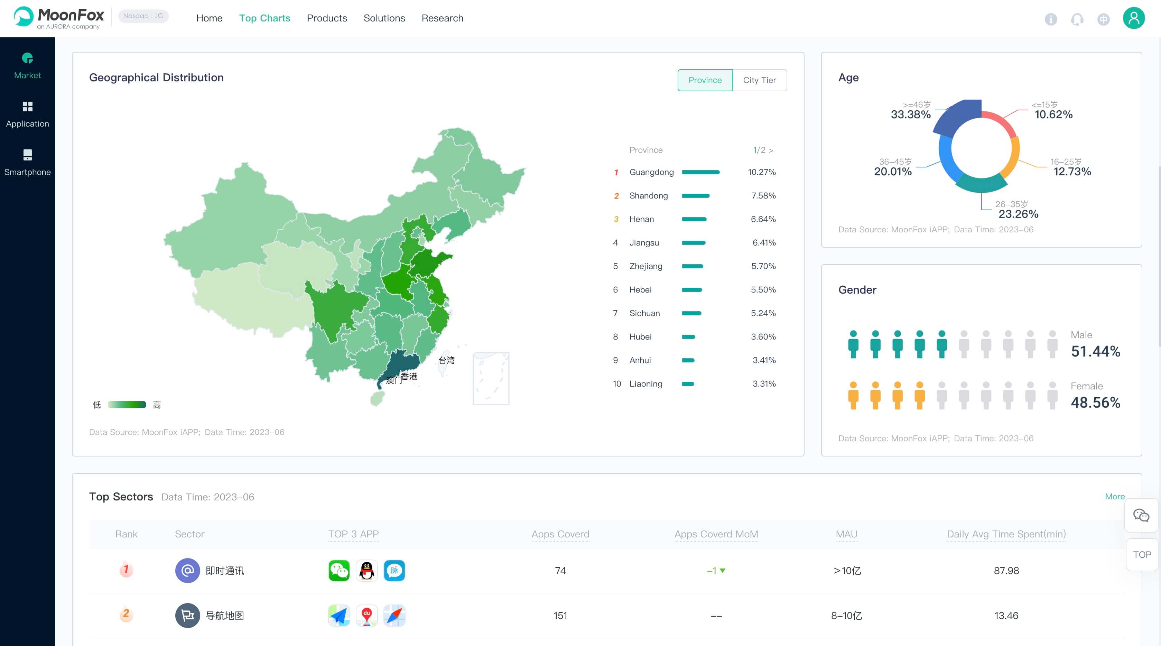
Task: Select the Smartphone section in the sidebar
Action: [27, 161]
